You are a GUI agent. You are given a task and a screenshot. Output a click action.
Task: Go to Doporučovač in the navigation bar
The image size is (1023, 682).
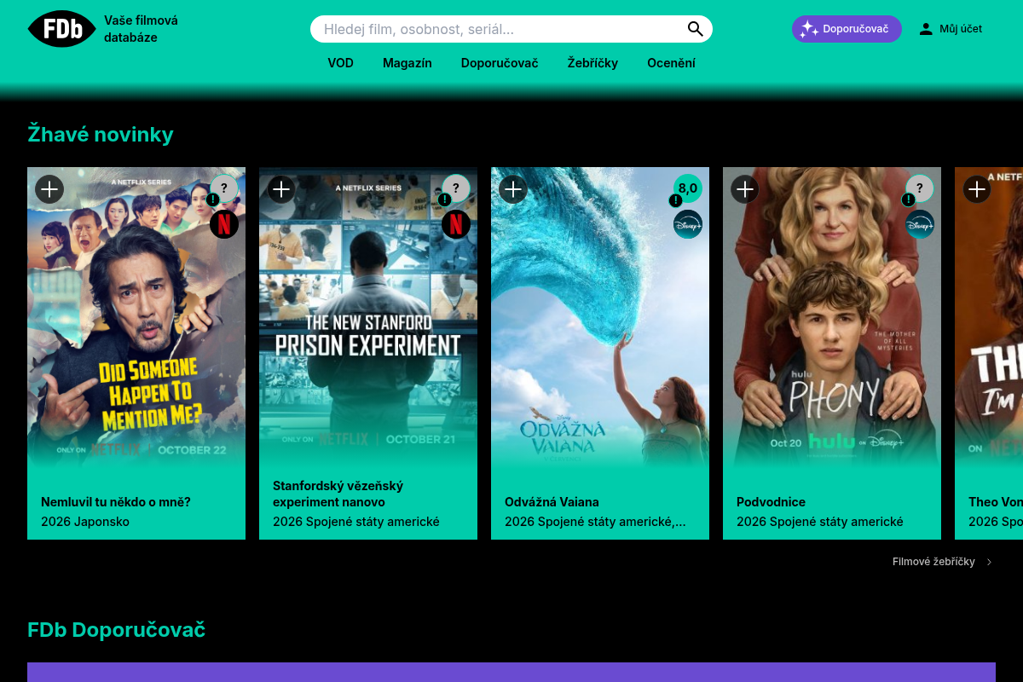click(500, 63)
